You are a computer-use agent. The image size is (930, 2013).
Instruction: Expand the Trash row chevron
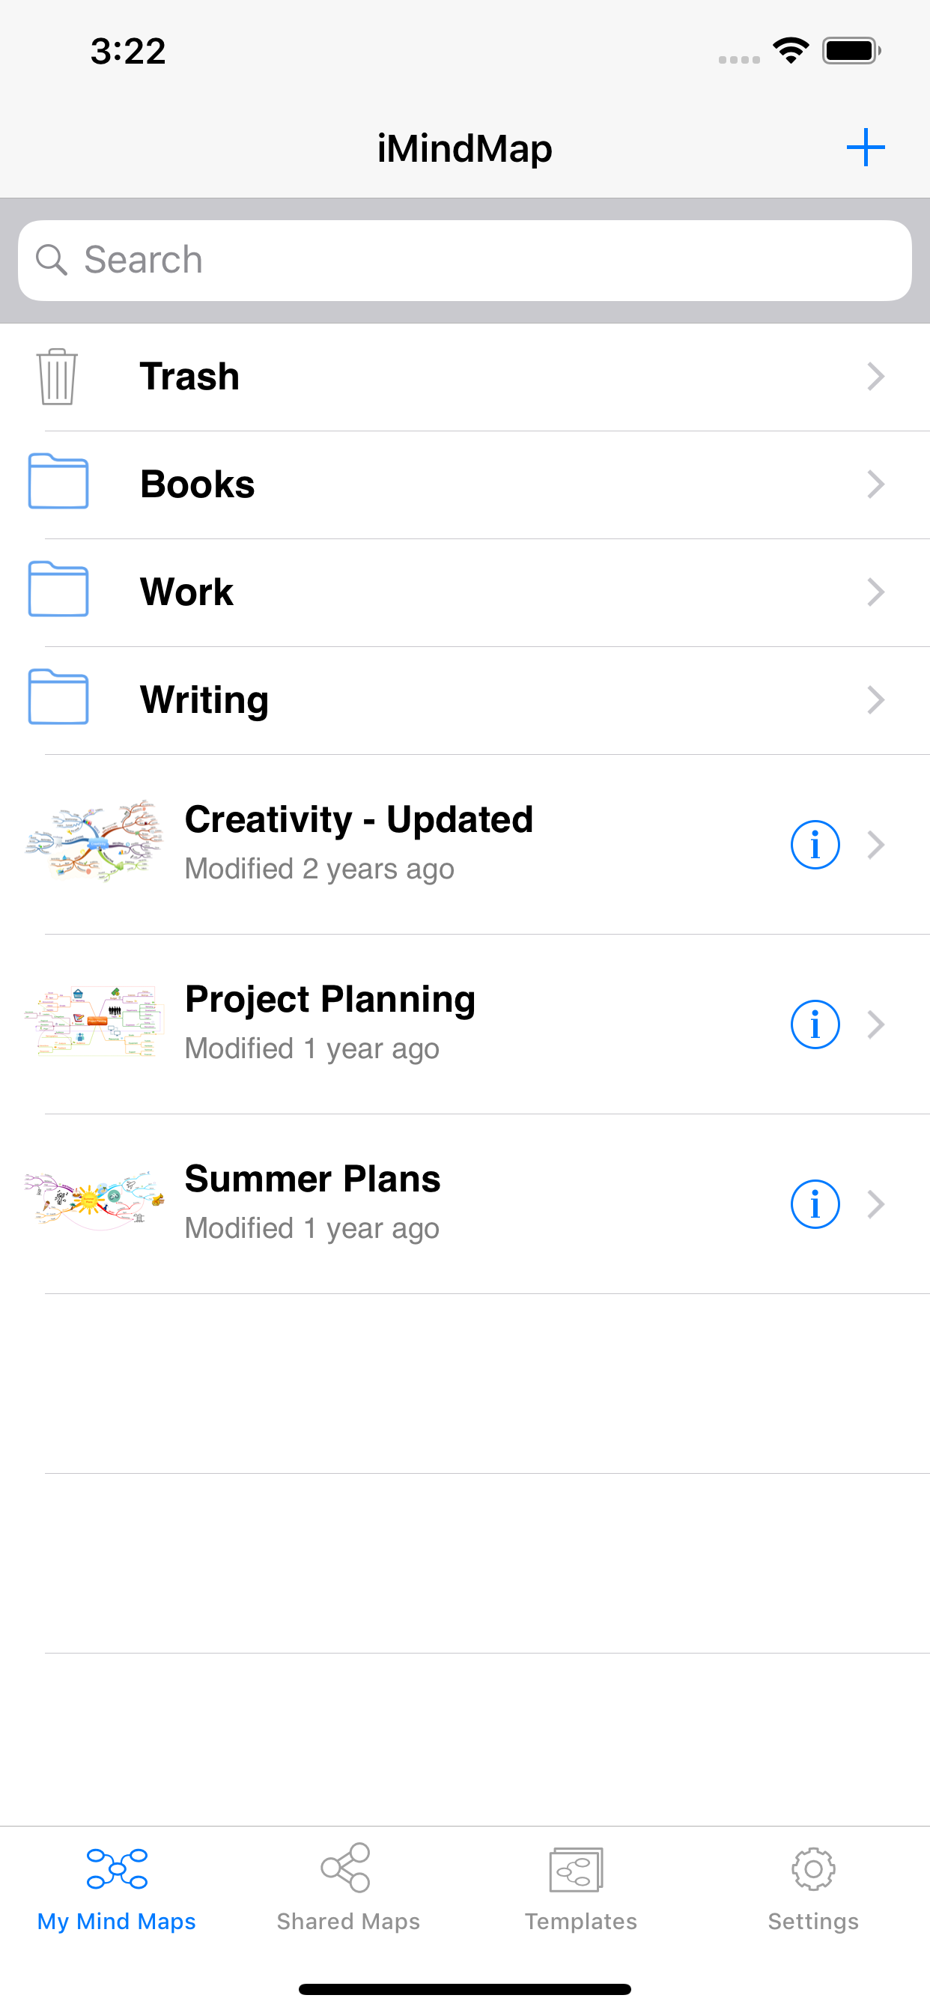875,377
